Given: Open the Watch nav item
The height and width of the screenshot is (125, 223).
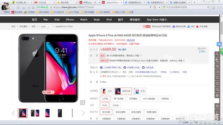Looking at the screenshot, I should [84, 19].
